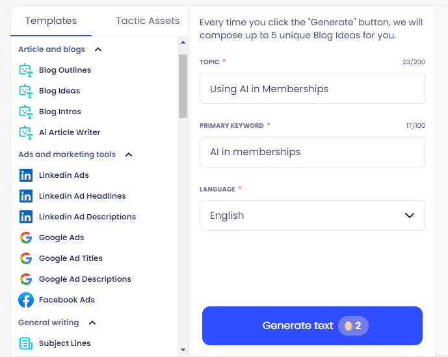Image resolution: width=448 pixels, height=357 pixels.
Task: Click the template list scrollbar thumb
Action: [x=183, y=86]
